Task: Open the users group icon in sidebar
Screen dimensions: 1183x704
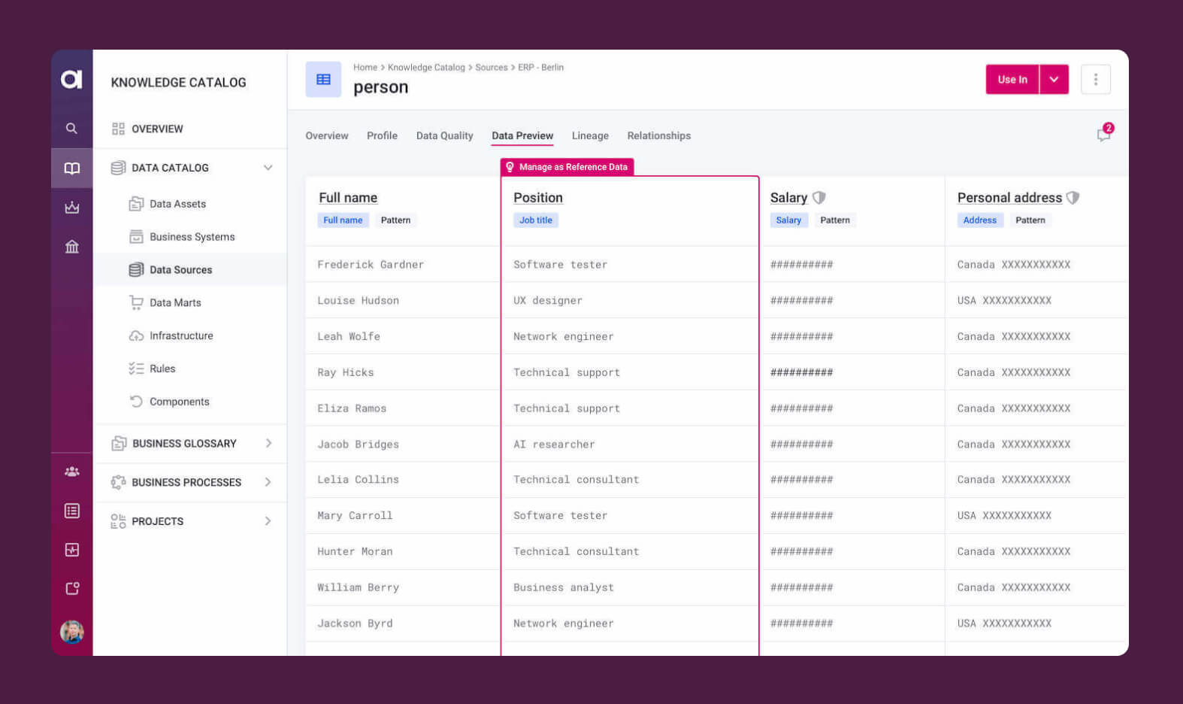Action: 71,472
